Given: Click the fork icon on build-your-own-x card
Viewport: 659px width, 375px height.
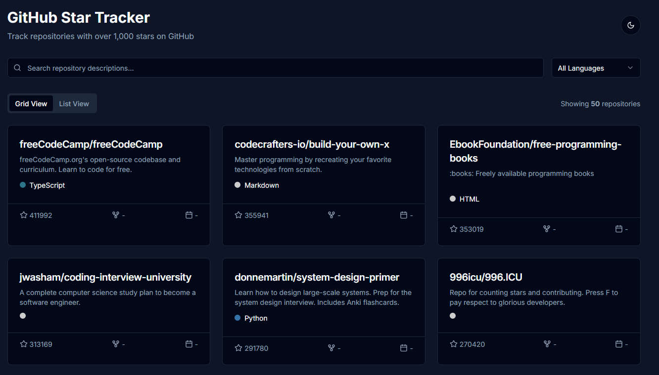Looking at the screenshot, I should (331, 215).
